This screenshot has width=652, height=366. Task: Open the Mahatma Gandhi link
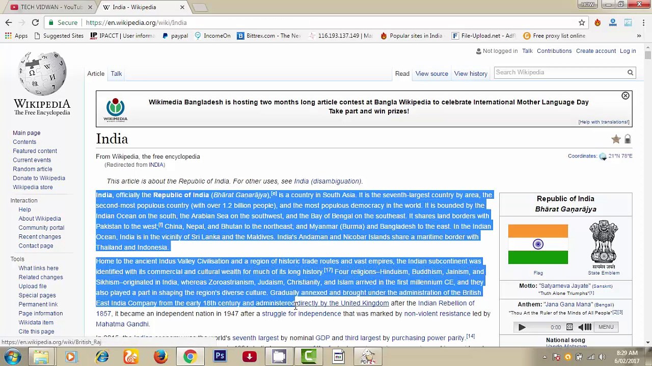[x=122, y=324]
